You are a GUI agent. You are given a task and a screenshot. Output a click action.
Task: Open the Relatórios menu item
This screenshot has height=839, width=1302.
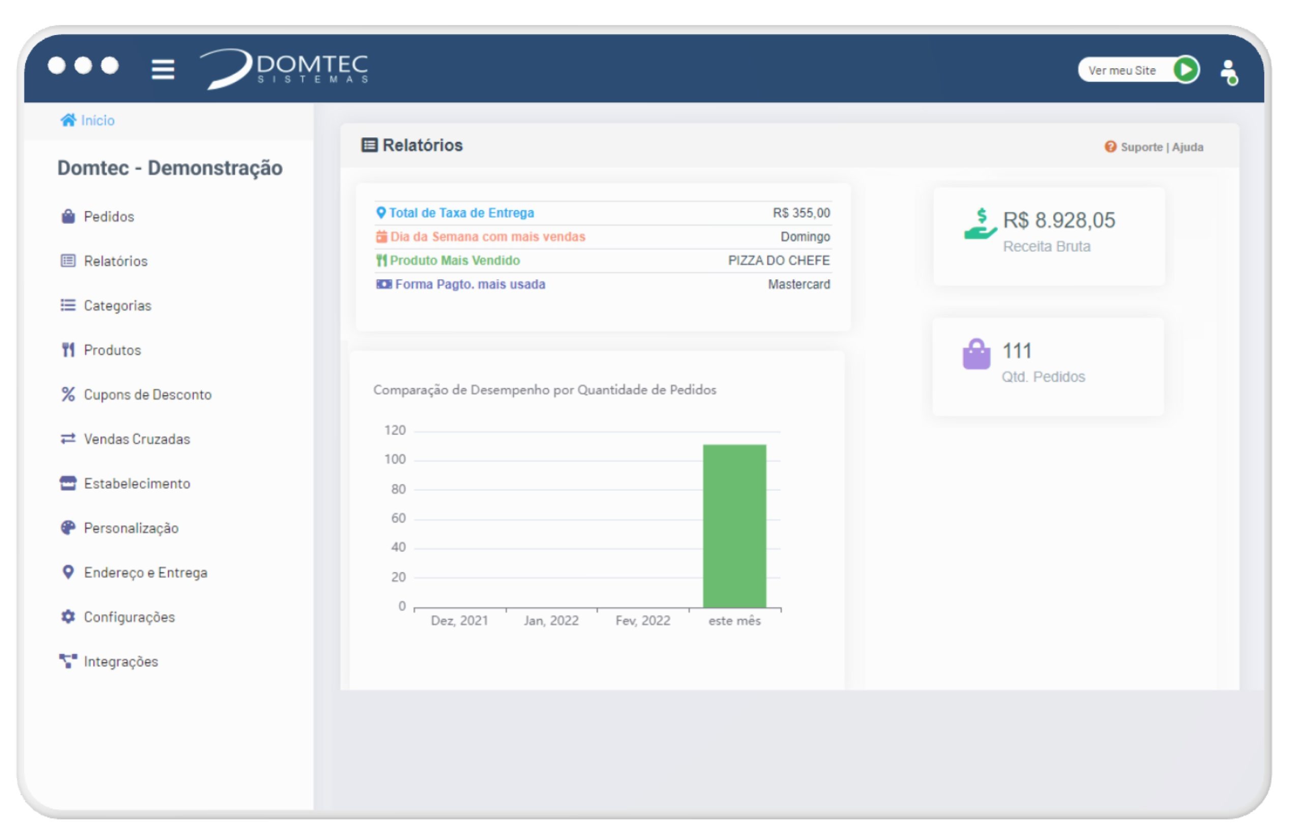click(115, 261)
